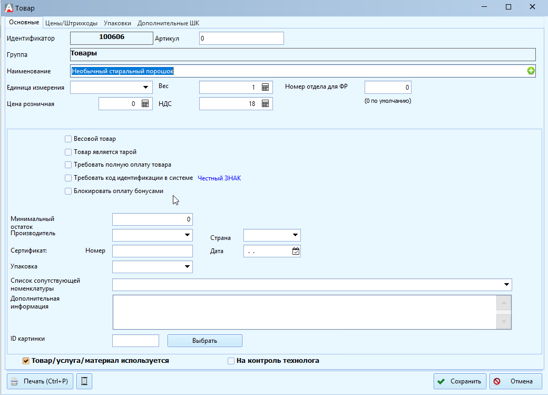Maximize the Товар window
Screen dimensions: 548x395
508,7
